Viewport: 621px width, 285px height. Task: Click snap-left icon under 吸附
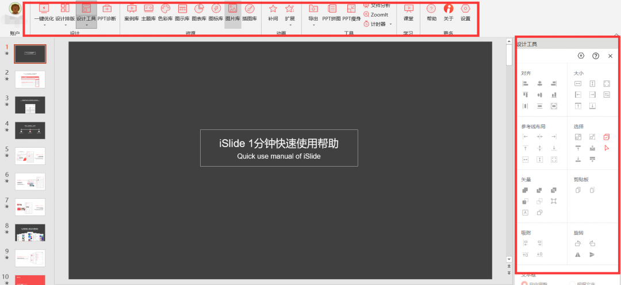pos(526,244)
